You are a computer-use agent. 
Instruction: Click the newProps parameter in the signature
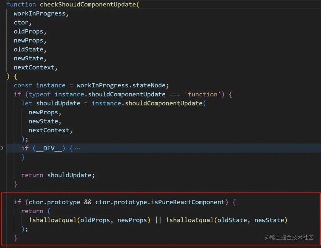tap(28, 40)
